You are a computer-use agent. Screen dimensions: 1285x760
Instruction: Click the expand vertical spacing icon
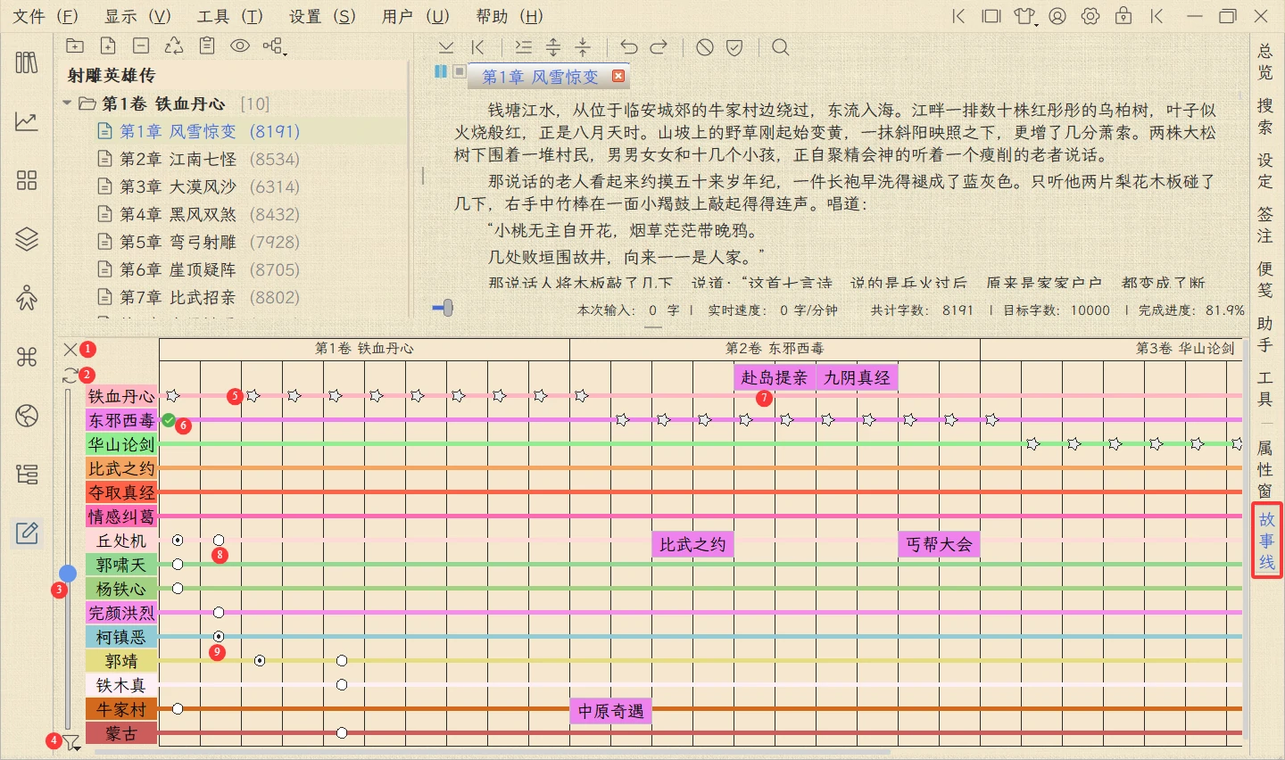point(553,47)
